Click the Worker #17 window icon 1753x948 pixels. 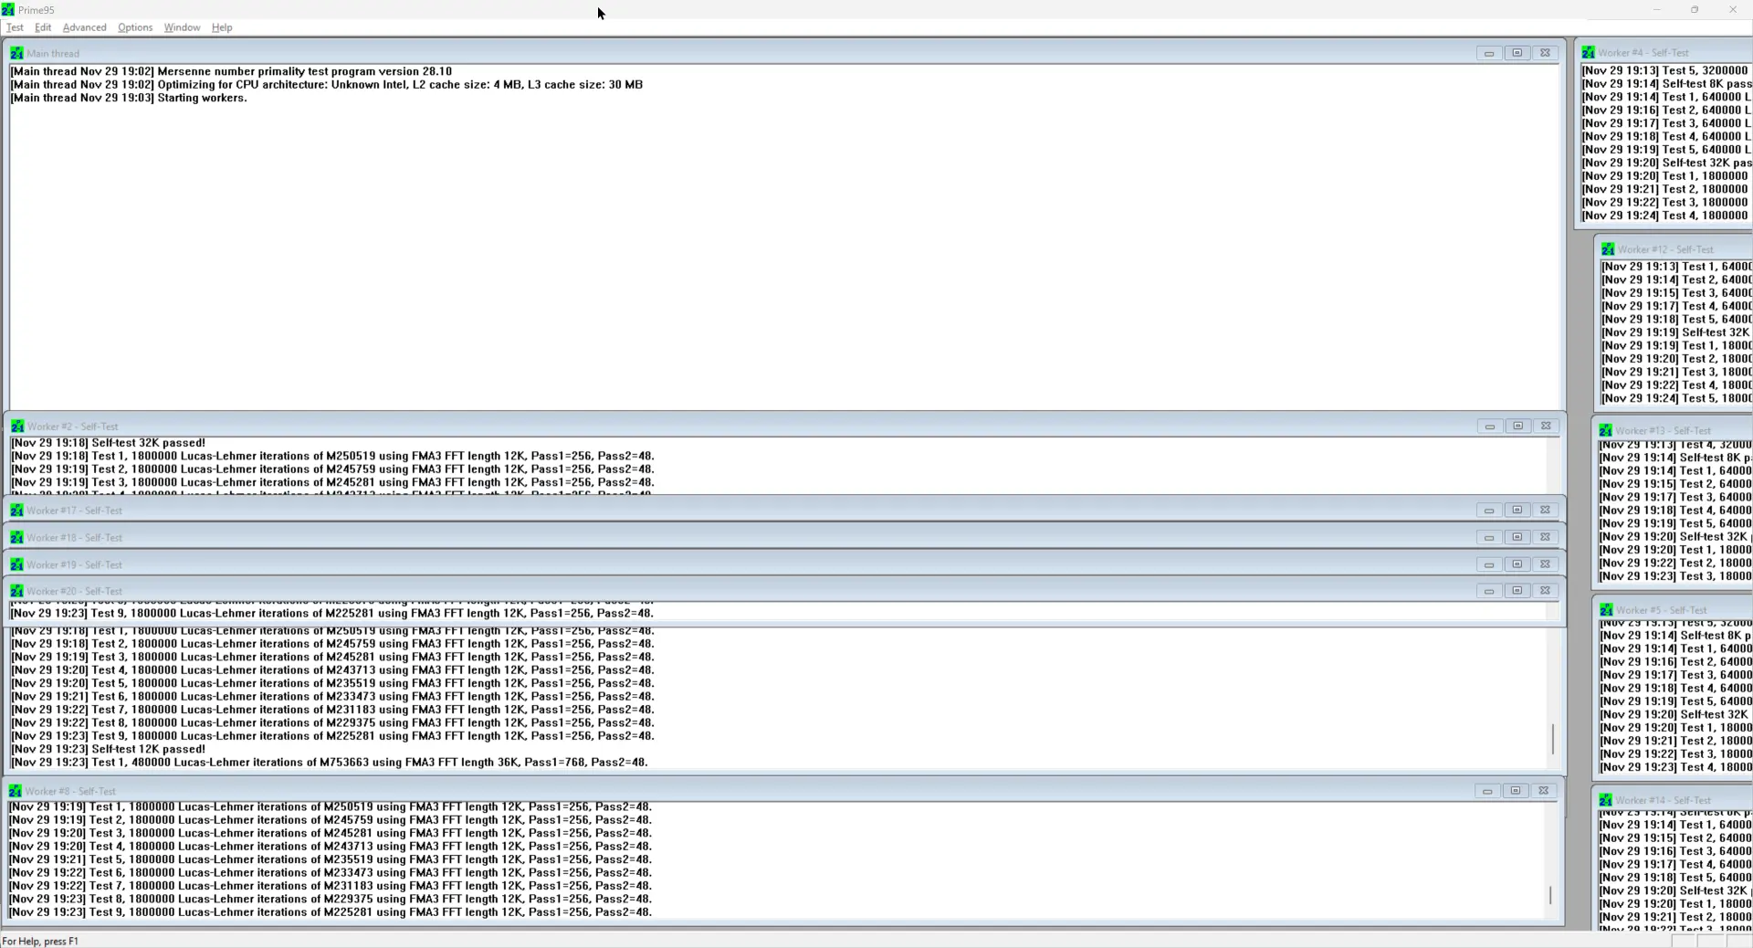[x=16, y=511]
